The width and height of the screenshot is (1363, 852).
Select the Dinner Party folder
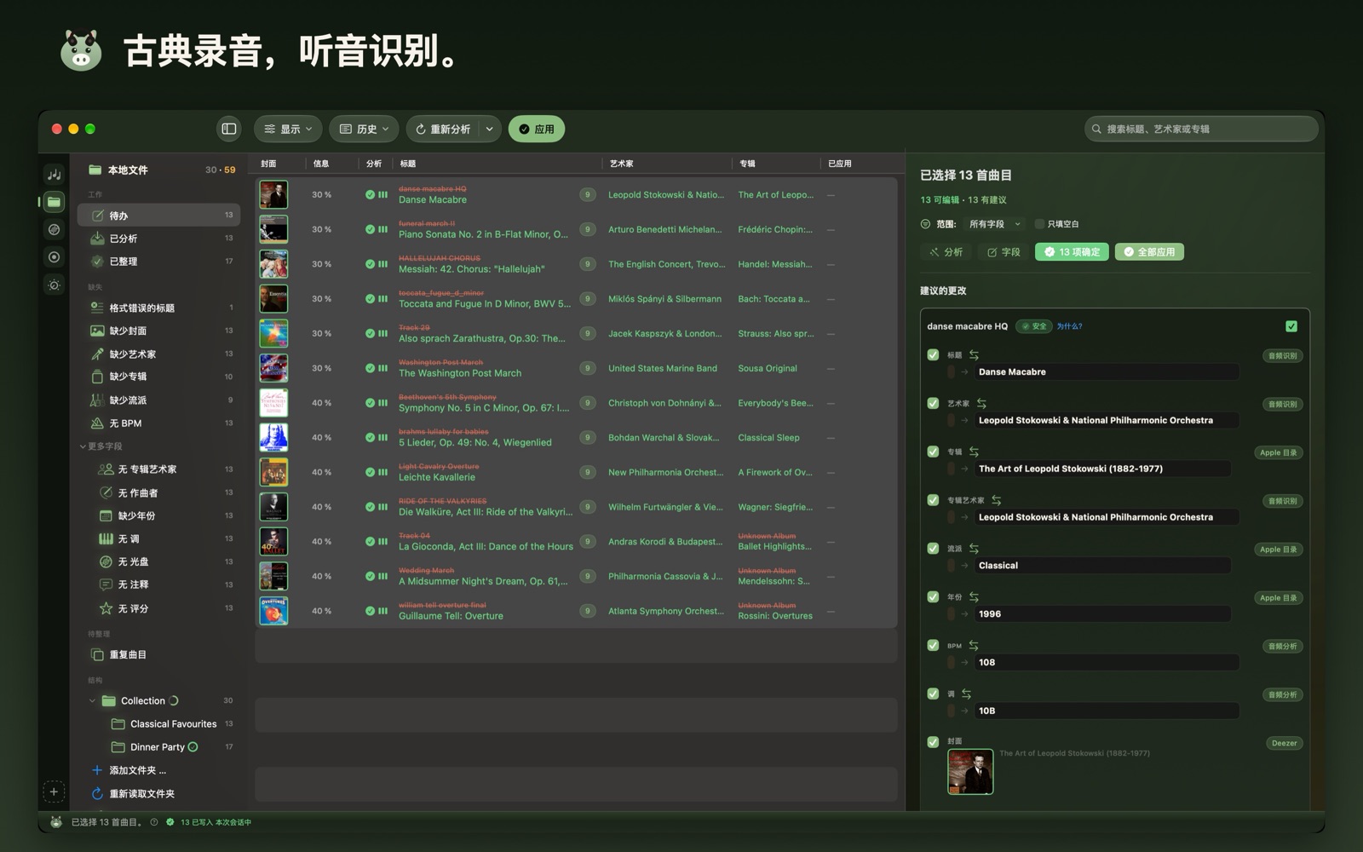[x=158, y=747]
